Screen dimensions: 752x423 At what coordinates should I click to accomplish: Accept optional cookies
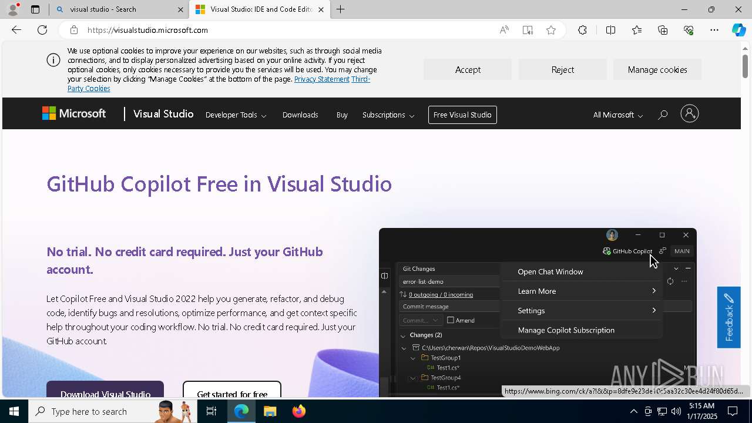[x=468, y=69]
